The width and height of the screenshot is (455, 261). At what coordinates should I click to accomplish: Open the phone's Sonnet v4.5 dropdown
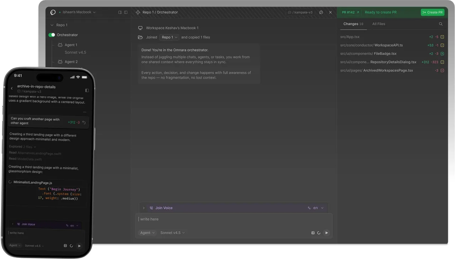(x=34, y=246)
